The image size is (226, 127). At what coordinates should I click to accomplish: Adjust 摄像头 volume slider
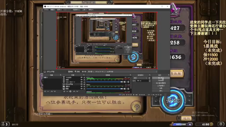tap(105, 89)
